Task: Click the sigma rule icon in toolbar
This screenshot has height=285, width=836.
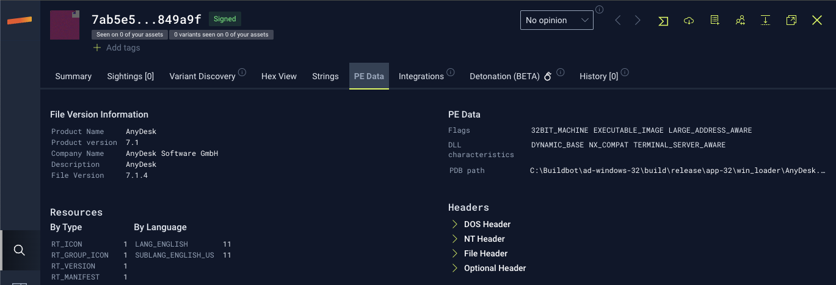Action: [x=663, y=21]
